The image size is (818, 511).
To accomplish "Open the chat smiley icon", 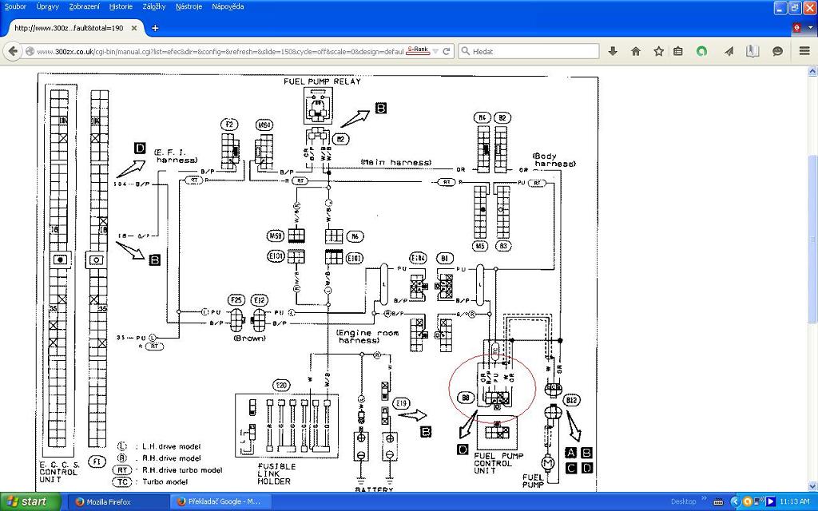I will tap(777, 51).
